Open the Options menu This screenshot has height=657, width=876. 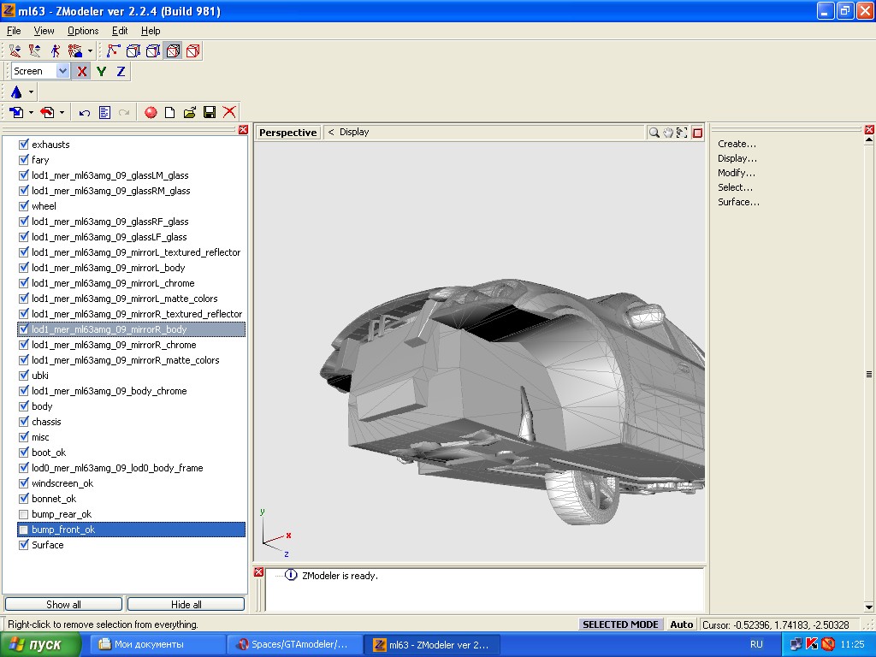(x=83, y=31)
